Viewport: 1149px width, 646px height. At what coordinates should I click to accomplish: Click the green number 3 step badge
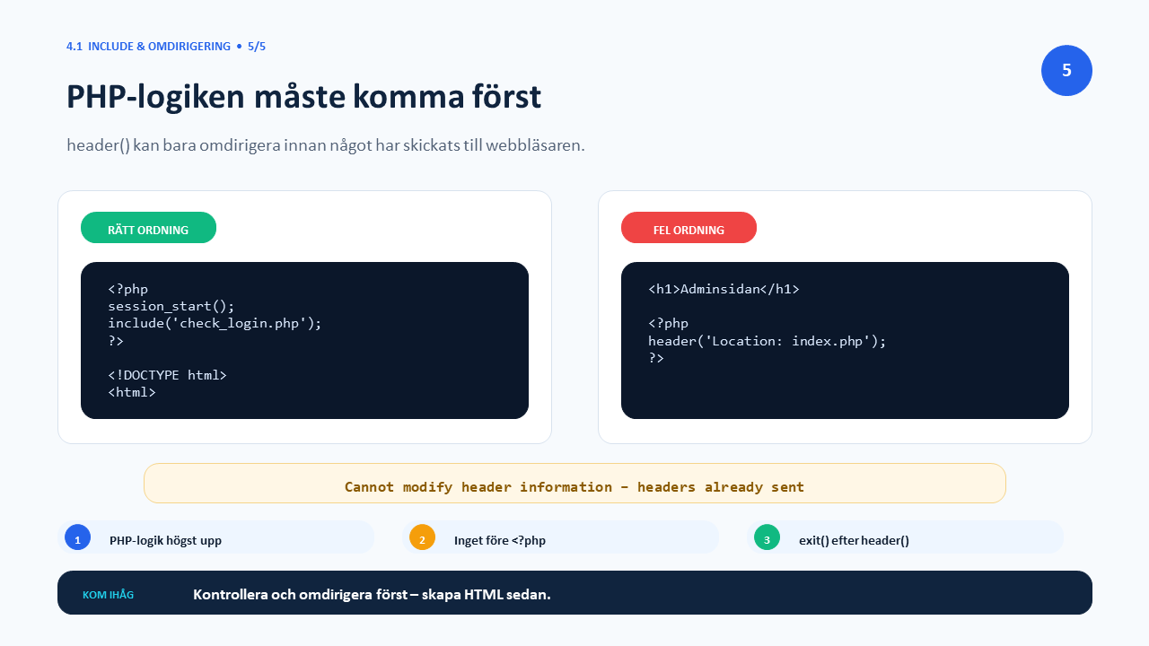[x=767, y=537]
